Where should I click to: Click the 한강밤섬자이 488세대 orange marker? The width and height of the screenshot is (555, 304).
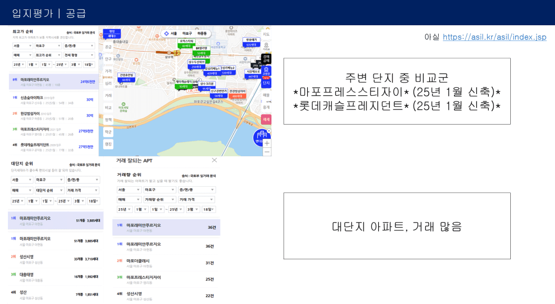(x=237, y=94)
